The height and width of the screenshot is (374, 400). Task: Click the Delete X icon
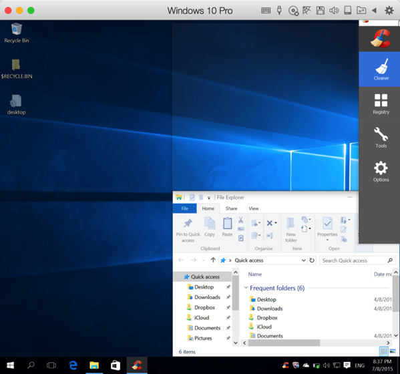coord(269,223)
